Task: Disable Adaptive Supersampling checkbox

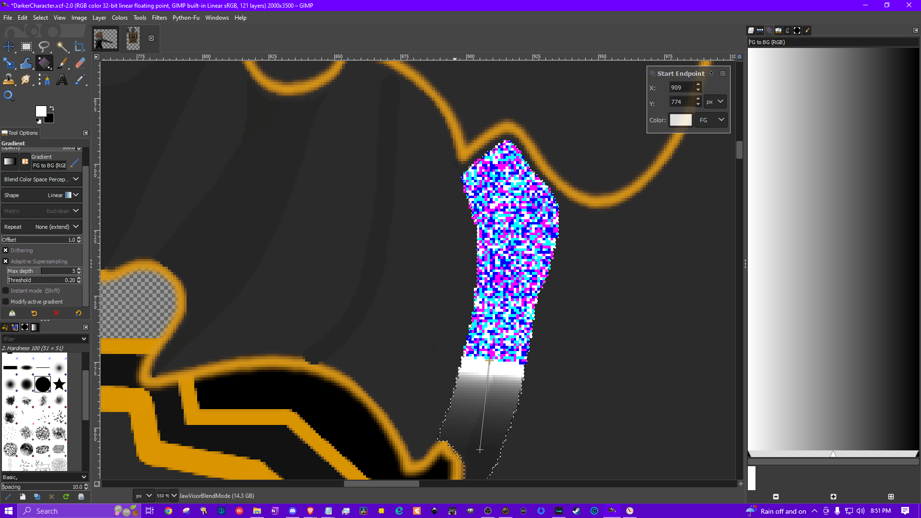Action: tap(6, 261)
